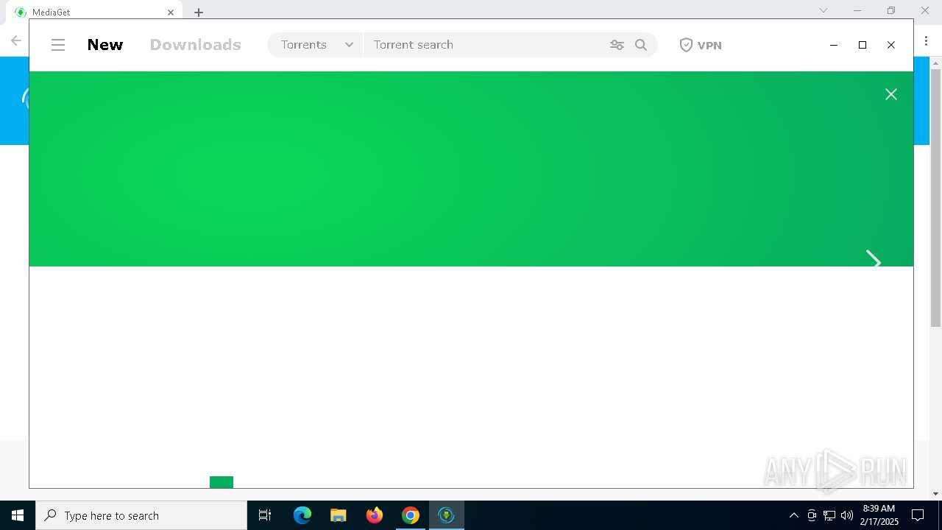This screenshot has width=942, height=530.
Task: Show hidden system tray icons
Action: (x=793, y=515)
